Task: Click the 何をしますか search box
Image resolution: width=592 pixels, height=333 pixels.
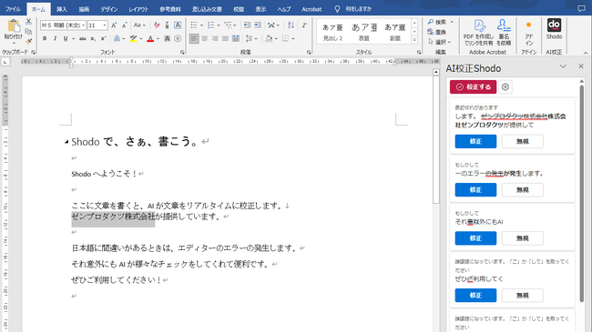Action: pyautogui.click(x=353, y=9)
